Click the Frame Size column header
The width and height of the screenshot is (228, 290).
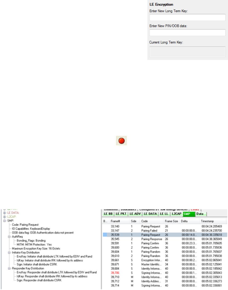[171, 221]
